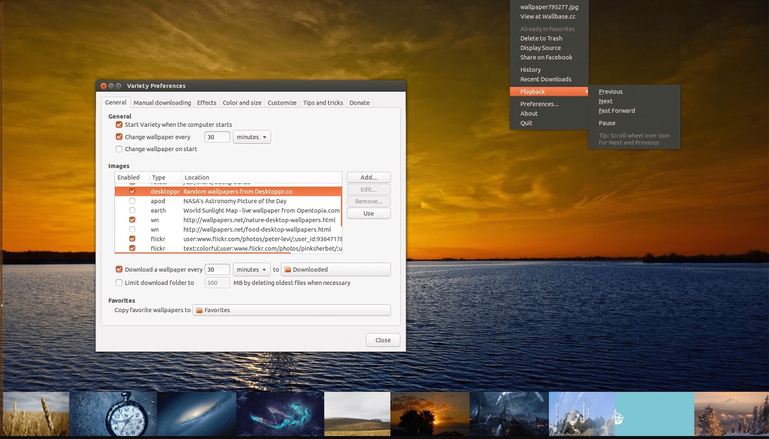Toggle Download a wallpaper every checkbox
The image size is (769, 439).
pos(119,270)
